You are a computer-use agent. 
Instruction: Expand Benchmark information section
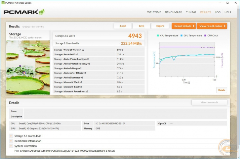(x=11, y=141)
